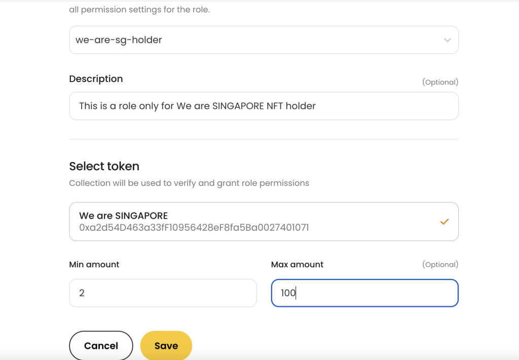This screenshot has height=360, width=519.
Task: Click the role name input showing we-are-sg-holder
Action: point(264,39)
